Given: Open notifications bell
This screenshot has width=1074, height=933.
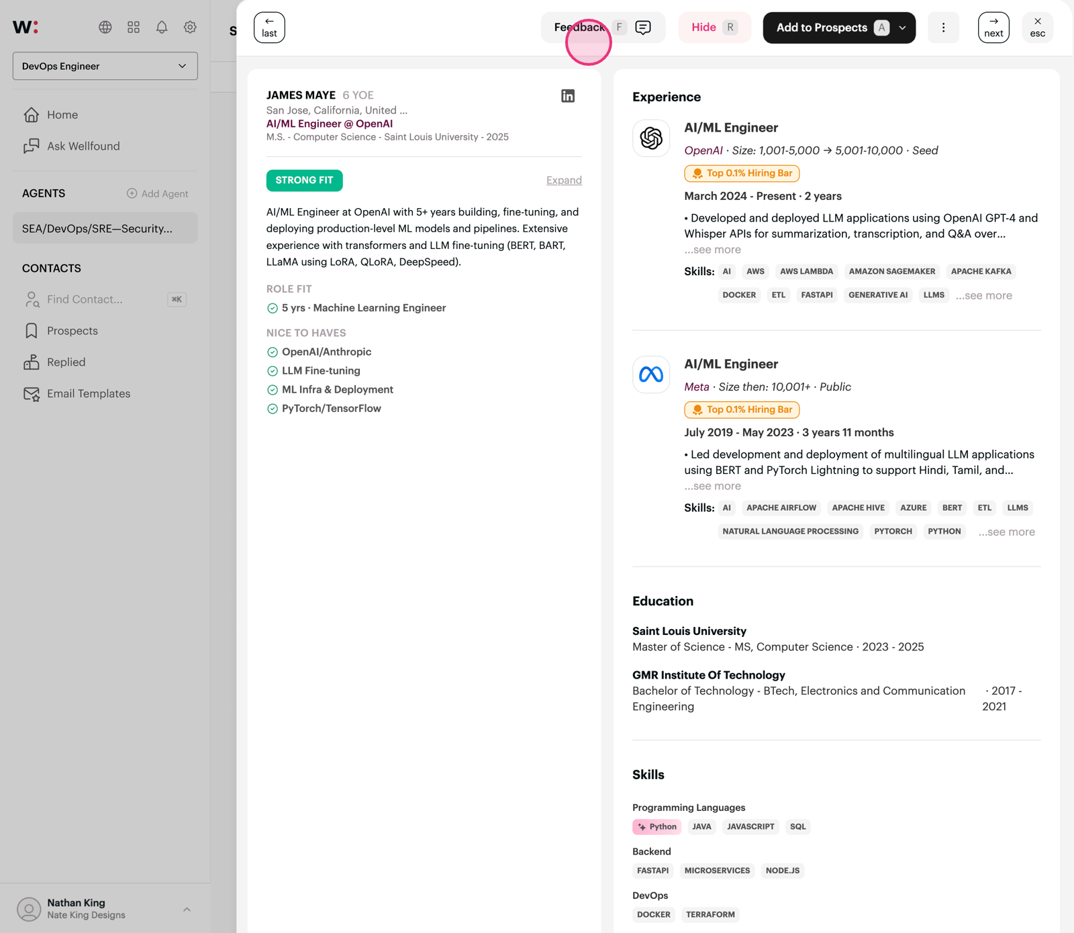Looking at the screenshot, I should click(162, 27).
